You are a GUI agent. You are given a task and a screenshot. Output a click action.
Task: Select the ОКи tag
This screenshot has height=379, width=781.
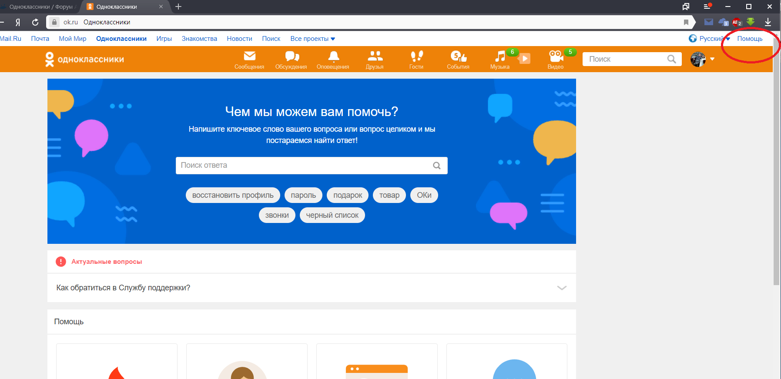(x=424, y=195)
